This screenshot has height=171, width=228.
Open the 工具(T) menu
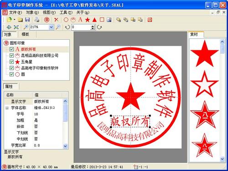coord(66,12)
